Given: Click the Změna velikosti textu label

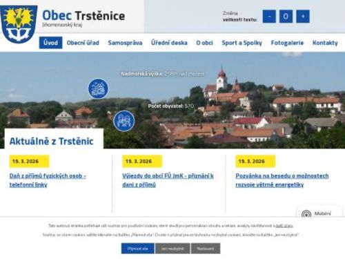Looking at the screenshot, I should pos(239,17).
